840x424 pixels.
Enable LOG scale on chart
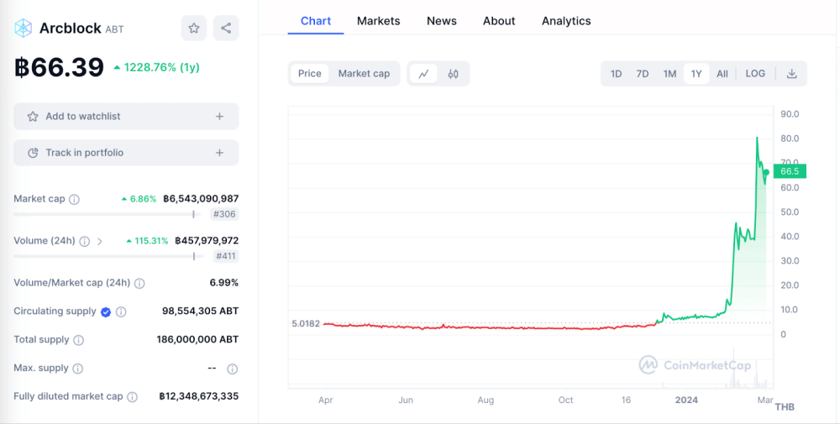(755, 74)
